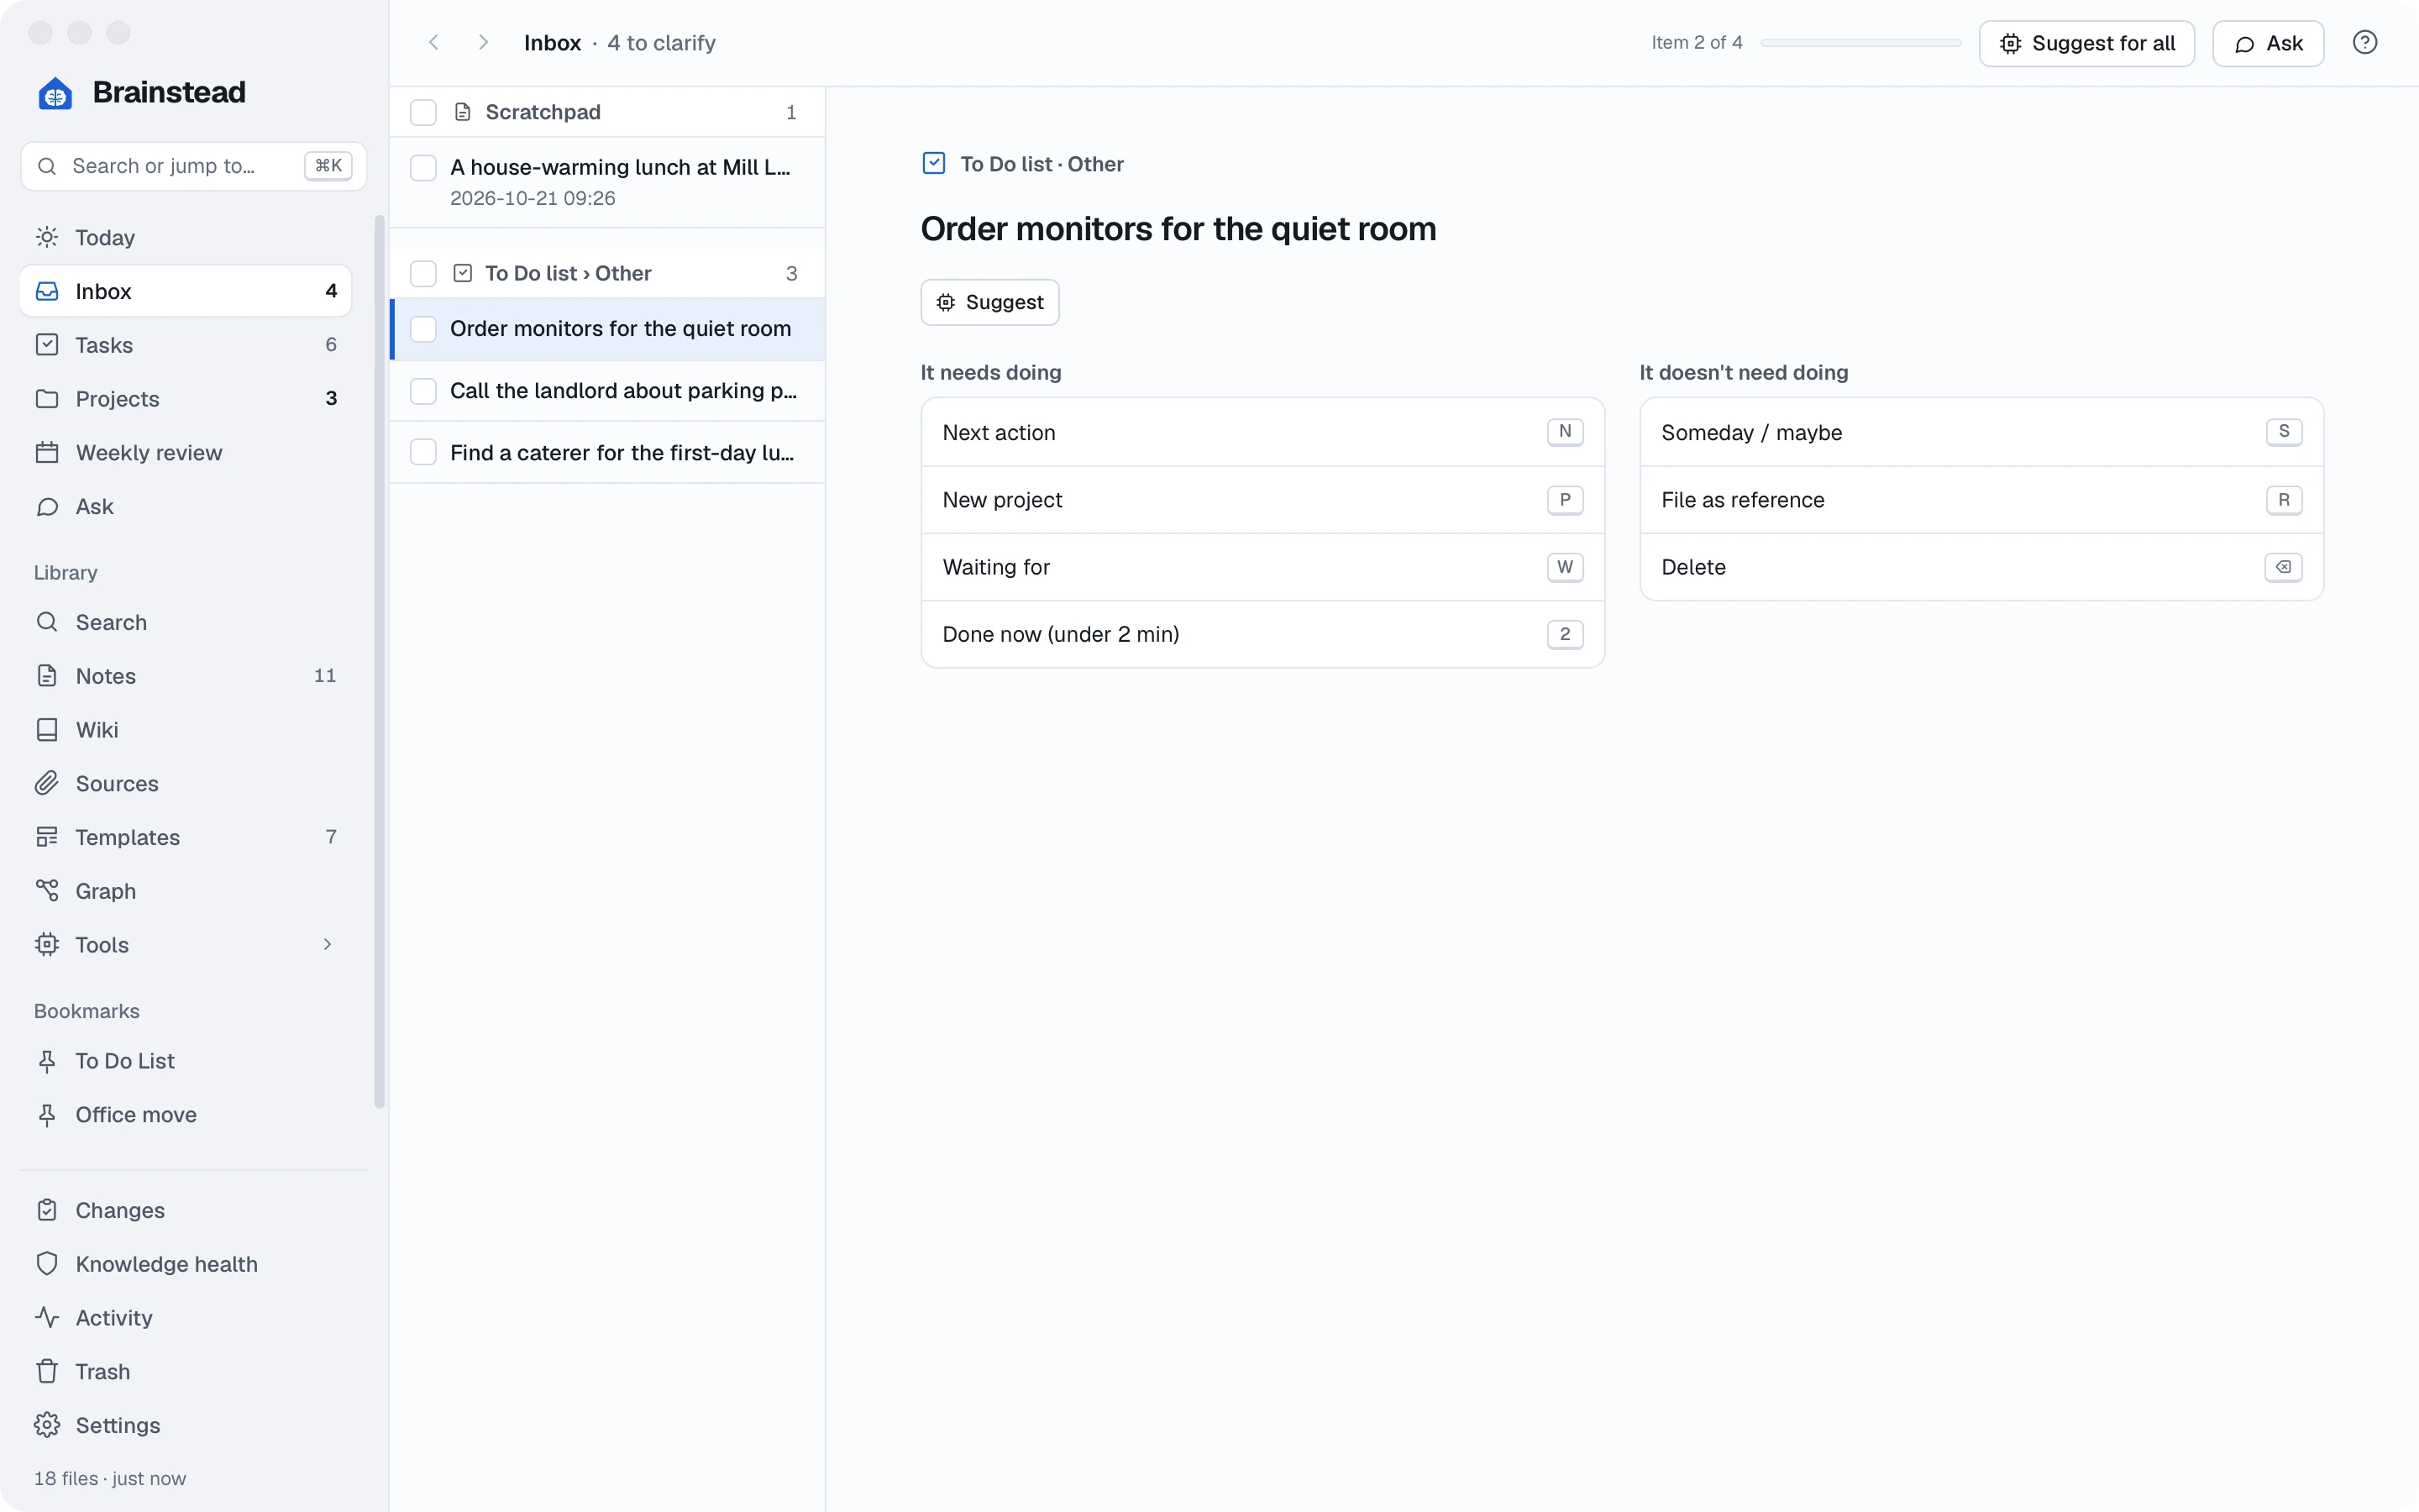This screenshot has width=2419, height=1512.
Task: Click the sidebar vertical scrollbar
Action: coord(379,661)
